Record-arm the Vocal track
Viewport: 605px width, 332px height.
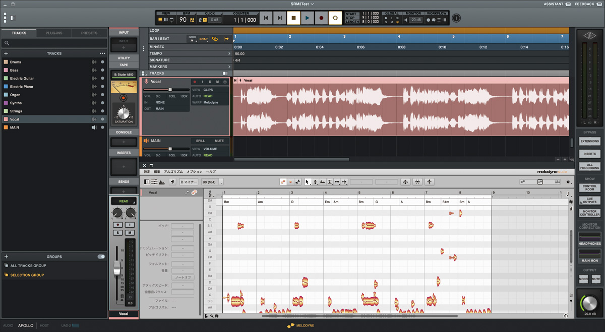coord(195,82)
